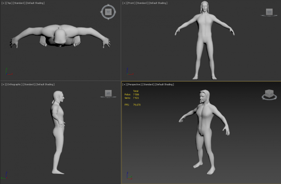
Task: Click the axis tripod in the Perspective viewport
Action: click(130, 176)
